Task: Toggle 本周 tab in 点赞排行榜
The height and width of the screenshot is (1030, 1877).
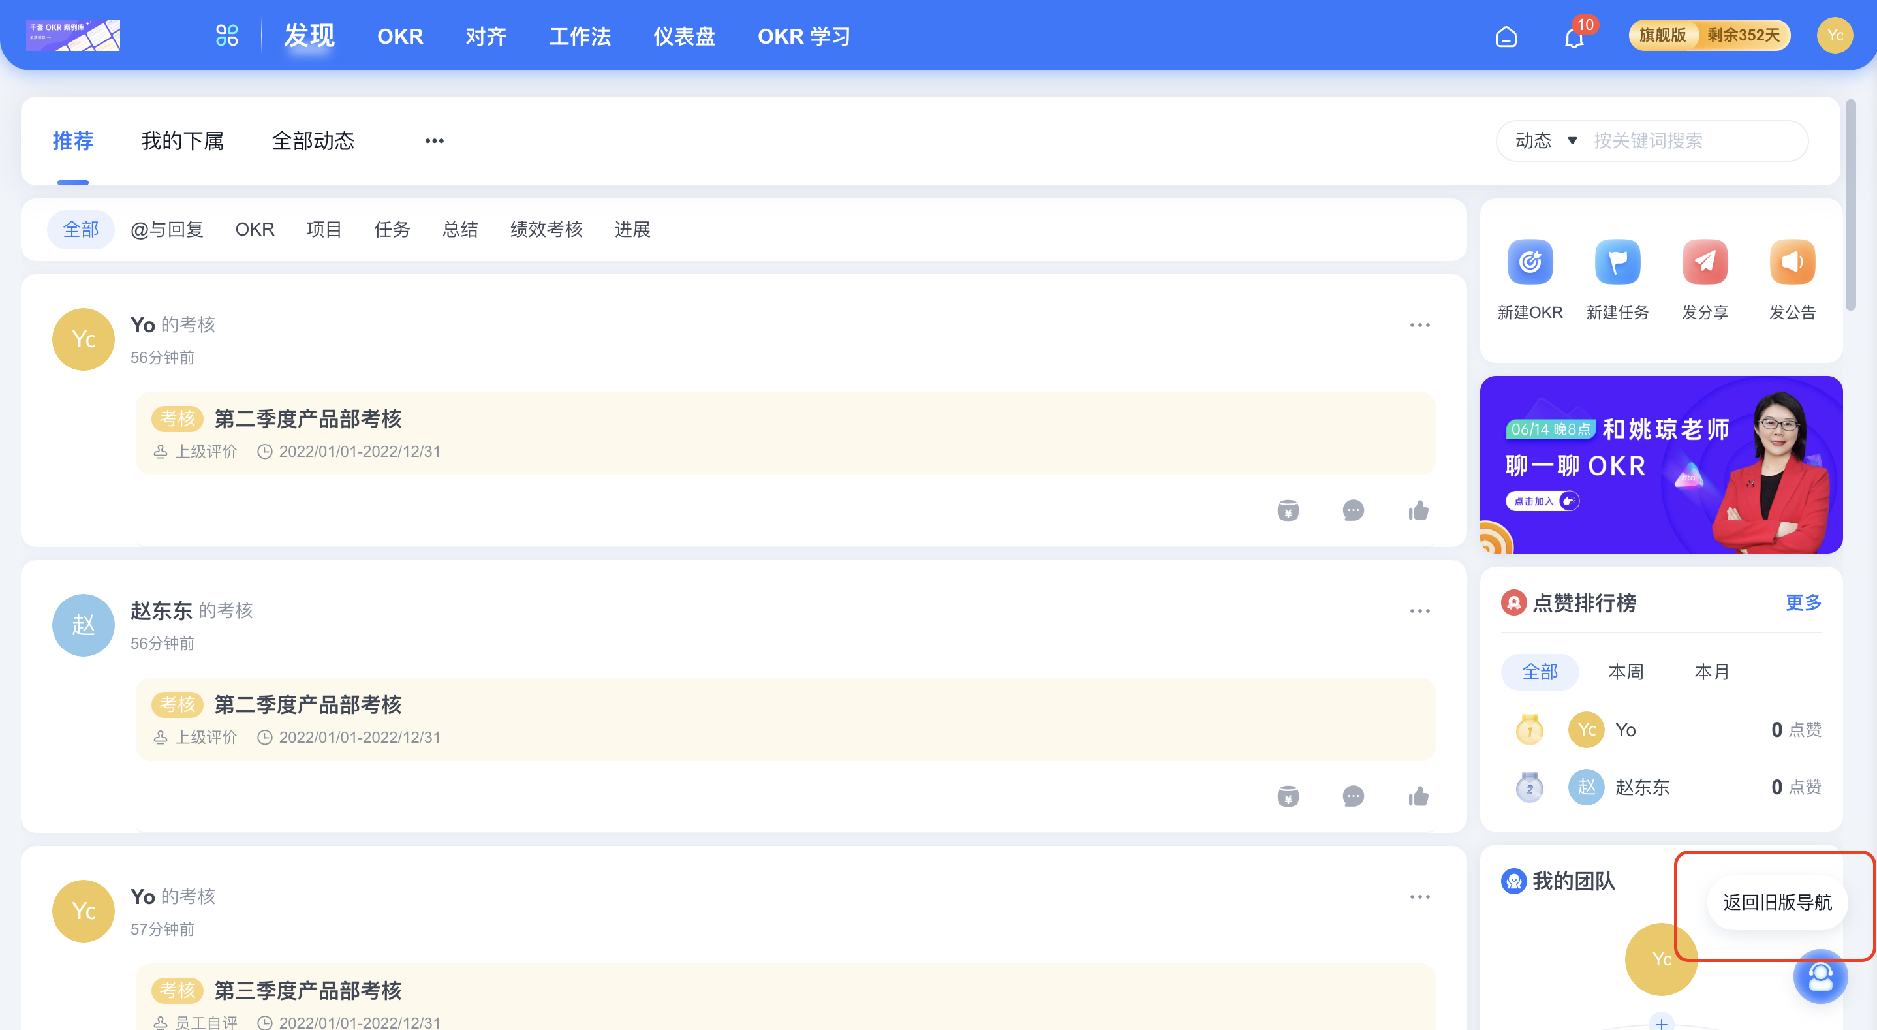Action: [x=1626, y=671]
